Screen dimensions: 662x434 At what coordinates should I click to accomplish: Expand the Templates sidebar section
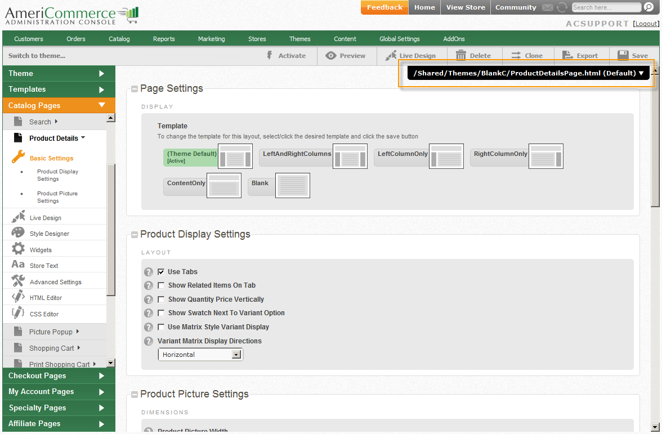coord(59,90)
